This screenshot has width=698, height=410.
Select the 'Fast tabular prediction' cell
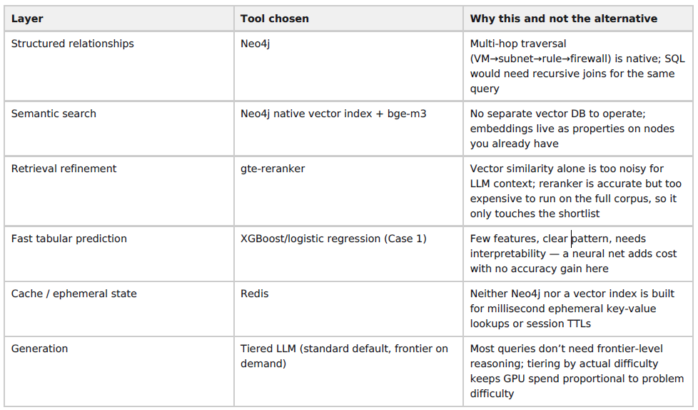[119, 254]
